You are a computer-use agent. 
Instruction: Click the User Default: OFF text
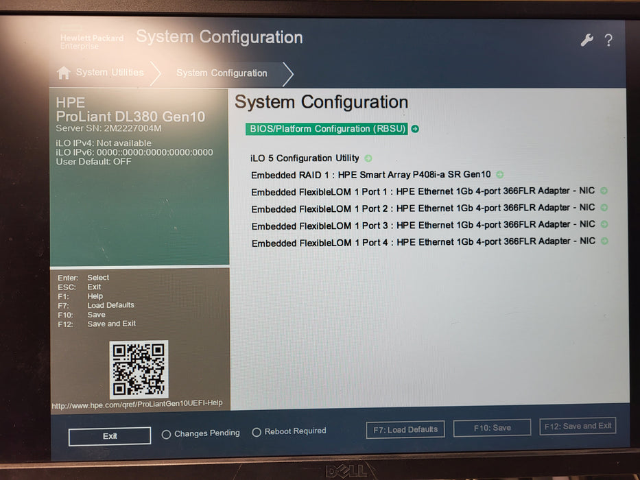click(x=93, y=162)
